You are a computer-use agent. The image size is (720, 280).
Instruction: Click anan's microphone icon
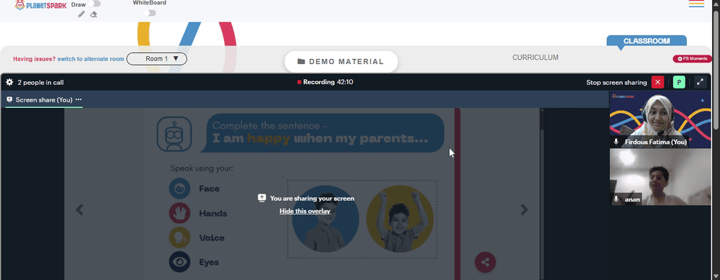click(616, 199)
